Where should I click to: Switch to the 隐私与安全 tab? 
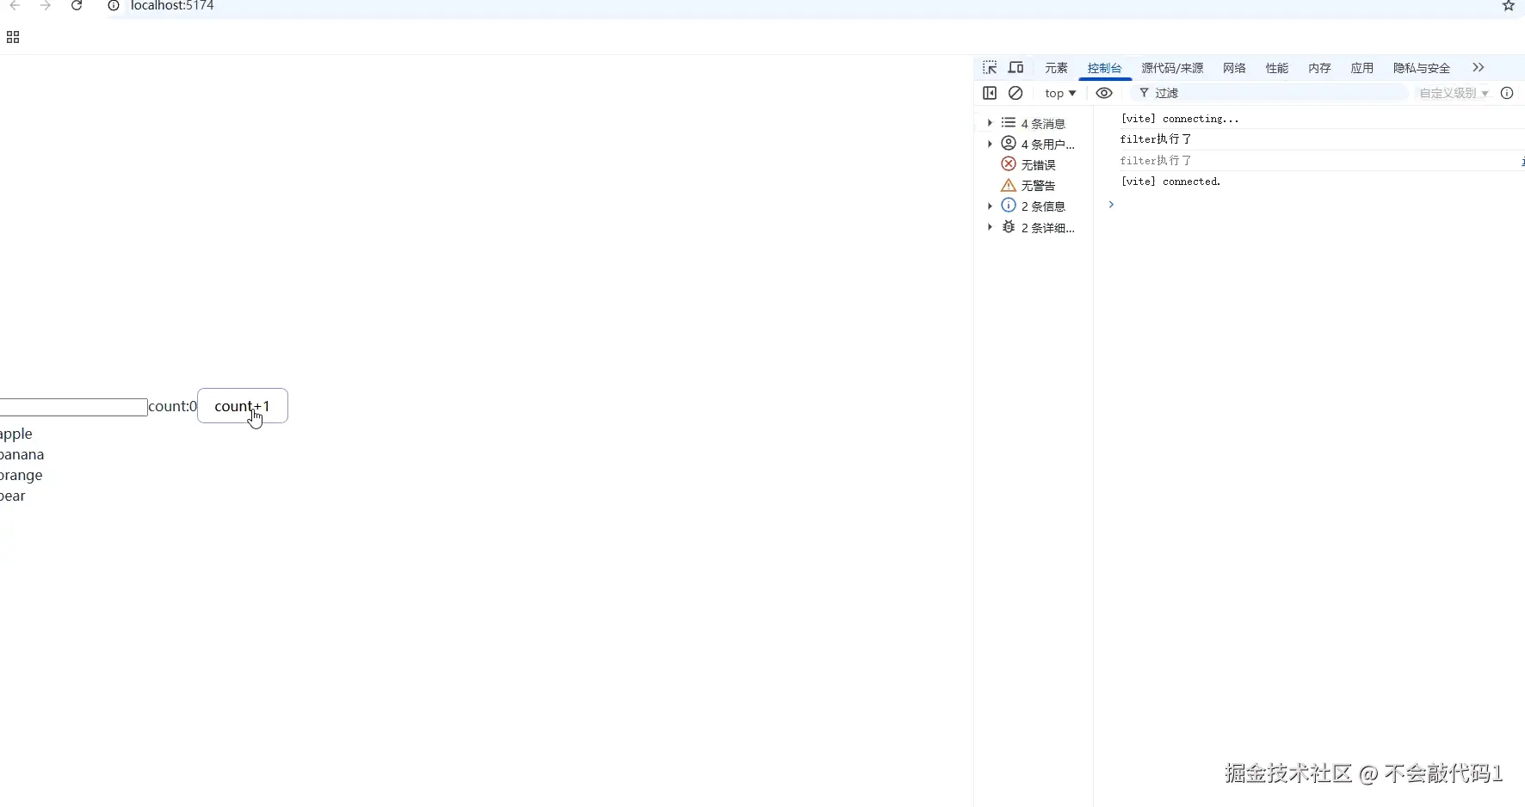(1422, 68)
